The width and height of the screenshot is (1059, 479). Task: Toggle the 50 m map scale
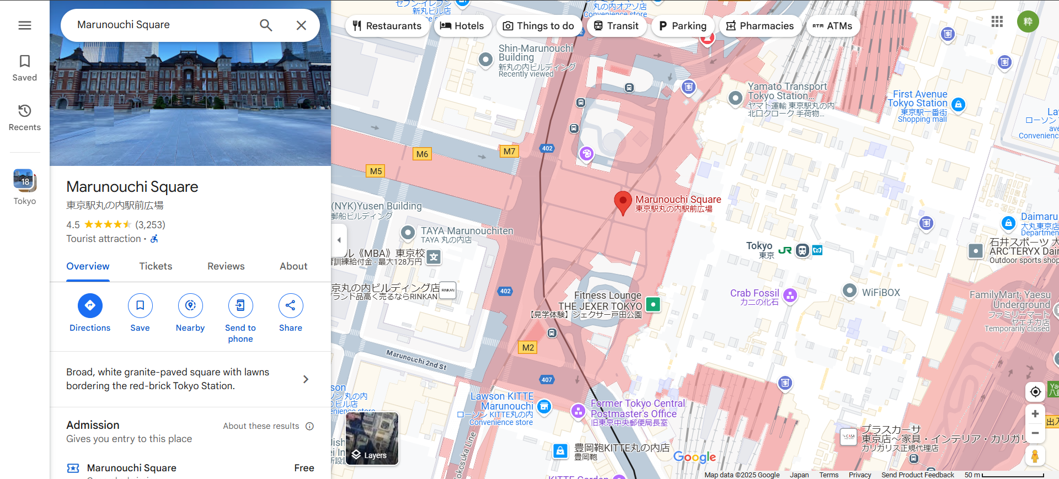1004,475
